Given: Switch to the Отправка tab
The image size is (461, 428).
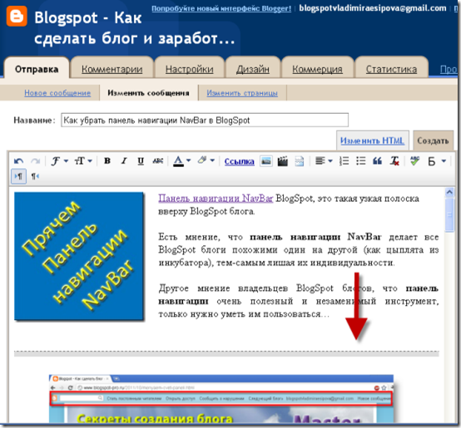Looking at the screenshot, I should [x=37, y=69].
